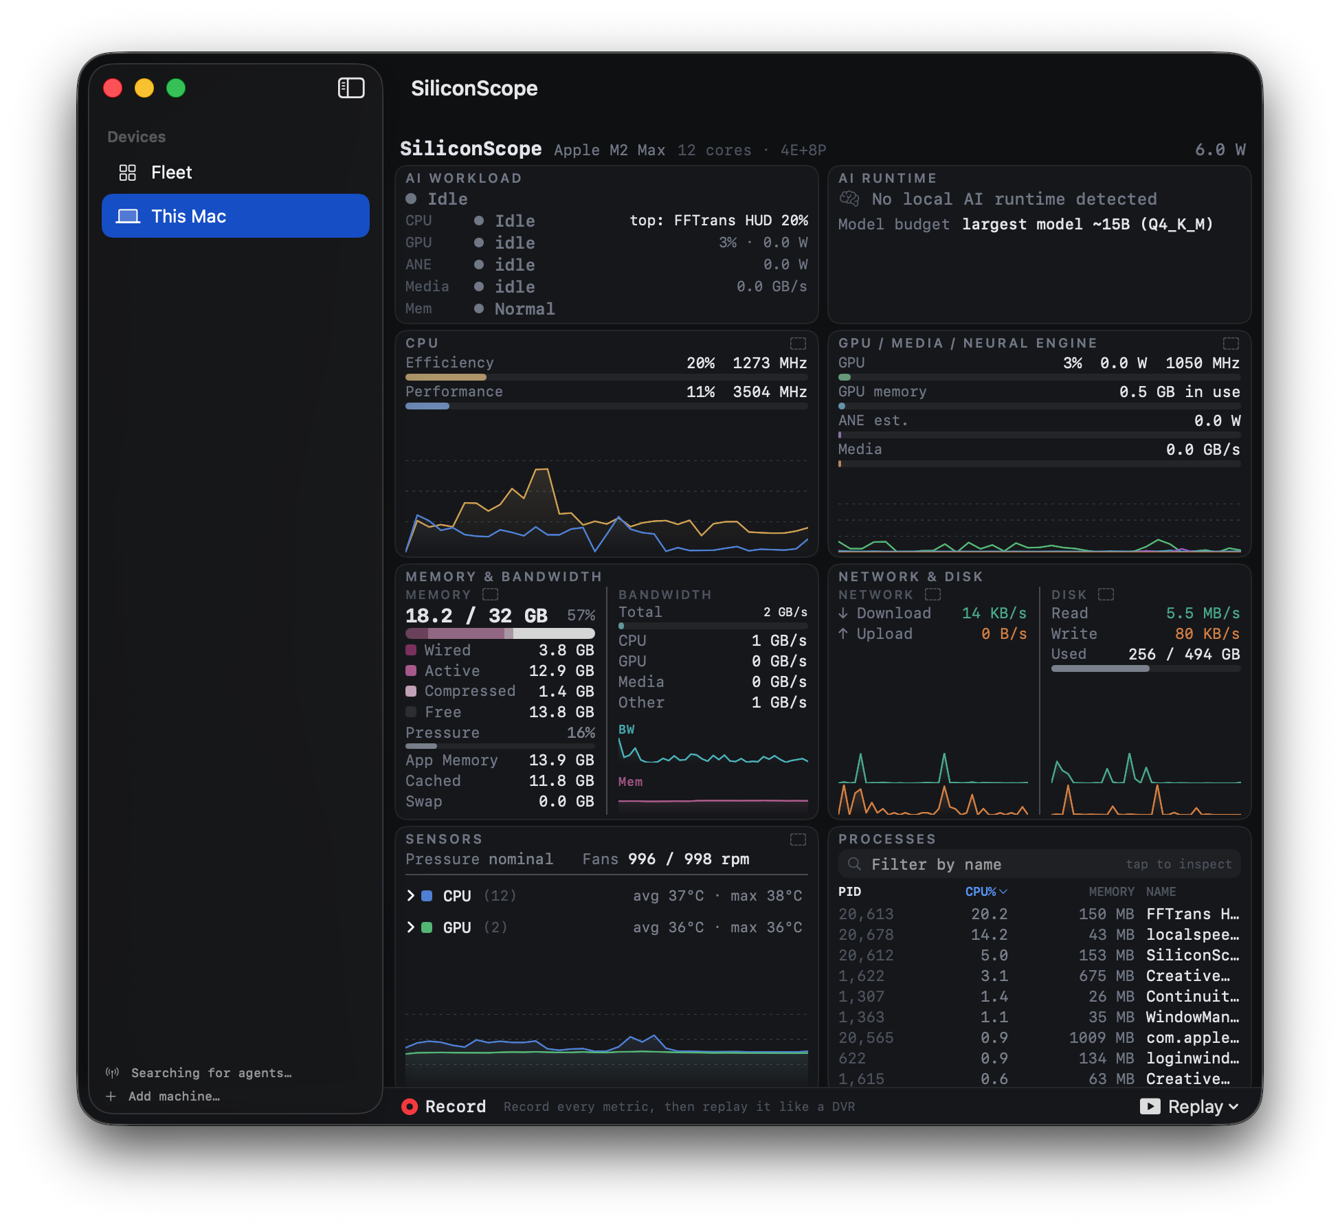
Task: Click the GPU idle status dot in AI Workload
Action: (x=479, y=243)
